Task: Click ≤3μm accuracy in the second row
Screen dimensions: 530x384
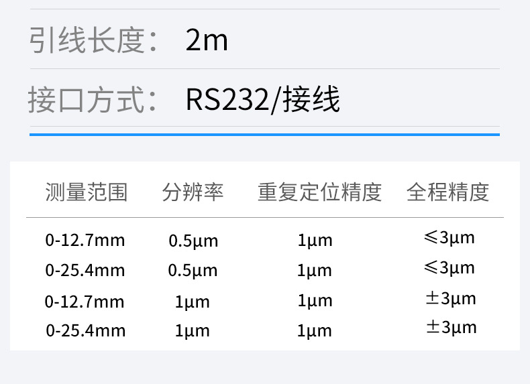Action: click(449, 267)
